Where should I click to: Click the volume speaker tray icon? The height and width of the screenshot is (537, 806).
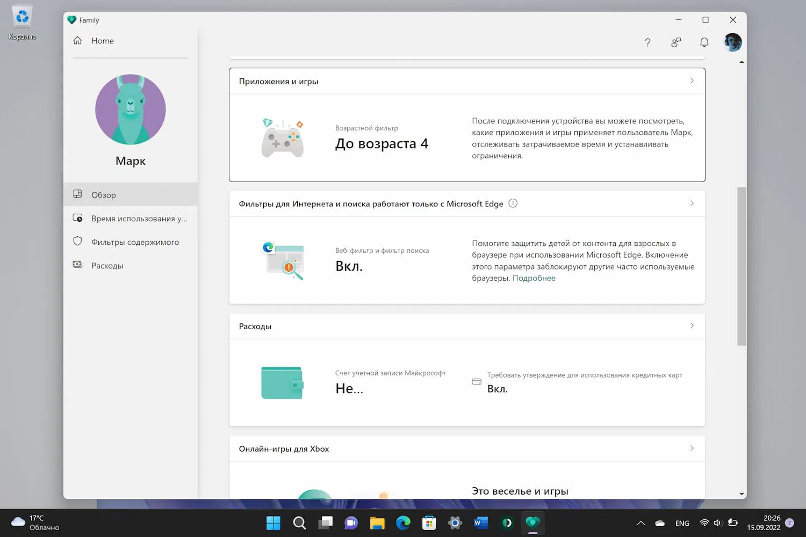pos(717,523)
